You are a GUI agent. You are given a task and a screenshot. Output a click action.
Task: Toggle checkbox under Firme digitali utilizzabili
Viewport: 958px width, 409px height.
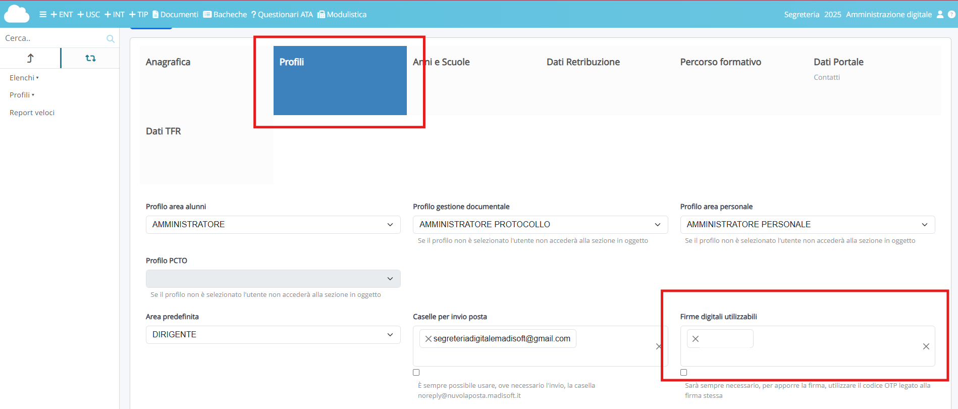click(684, 373)
